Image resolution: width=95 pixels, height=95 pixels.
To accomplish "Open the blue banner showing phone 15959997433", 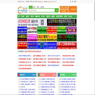I will (52, 45).
